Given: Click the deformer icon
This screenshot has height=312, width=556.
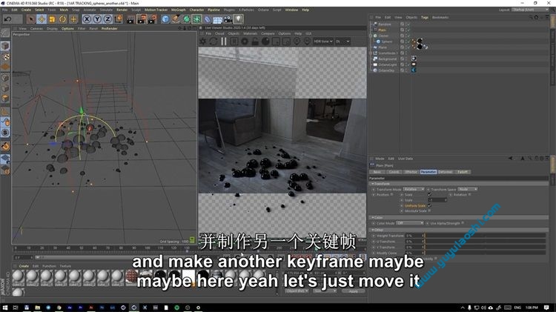Looking at the screenshot, I should pyautogui.click(x=208, y=19).
